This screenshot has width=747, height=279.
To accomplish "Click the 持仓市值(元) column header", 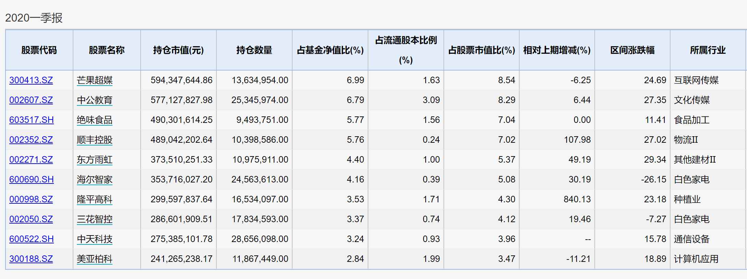I will click(x=178, y=50).
